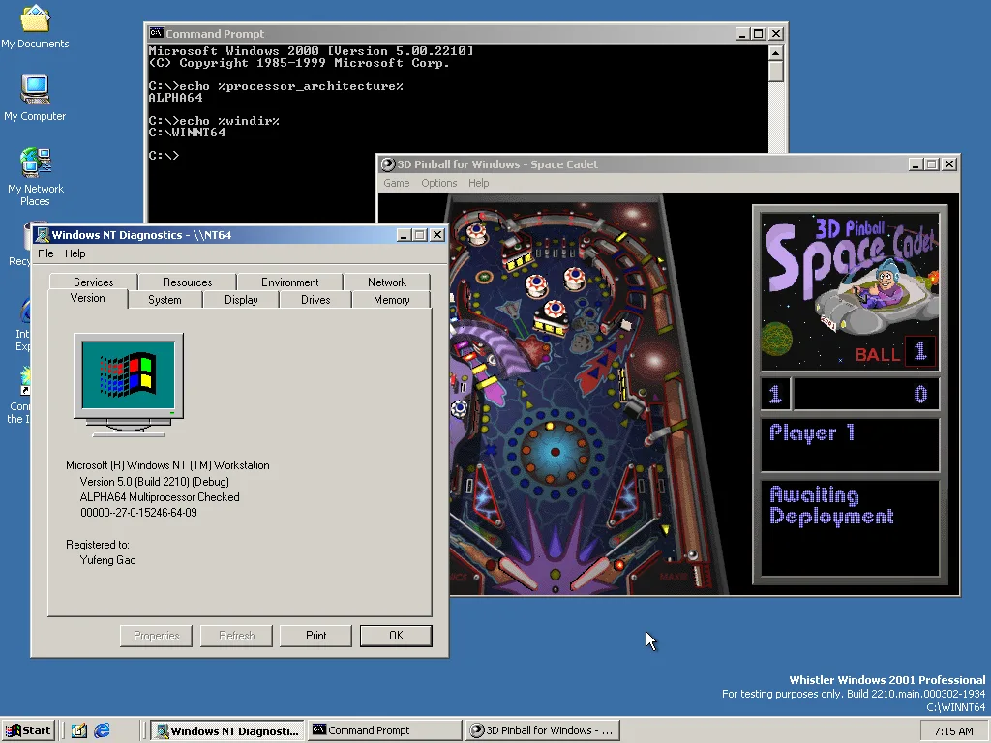Viewport: 991px width, 743px height.
Task: Switch to the Memory tab
Action: click(x=391, y=300)
